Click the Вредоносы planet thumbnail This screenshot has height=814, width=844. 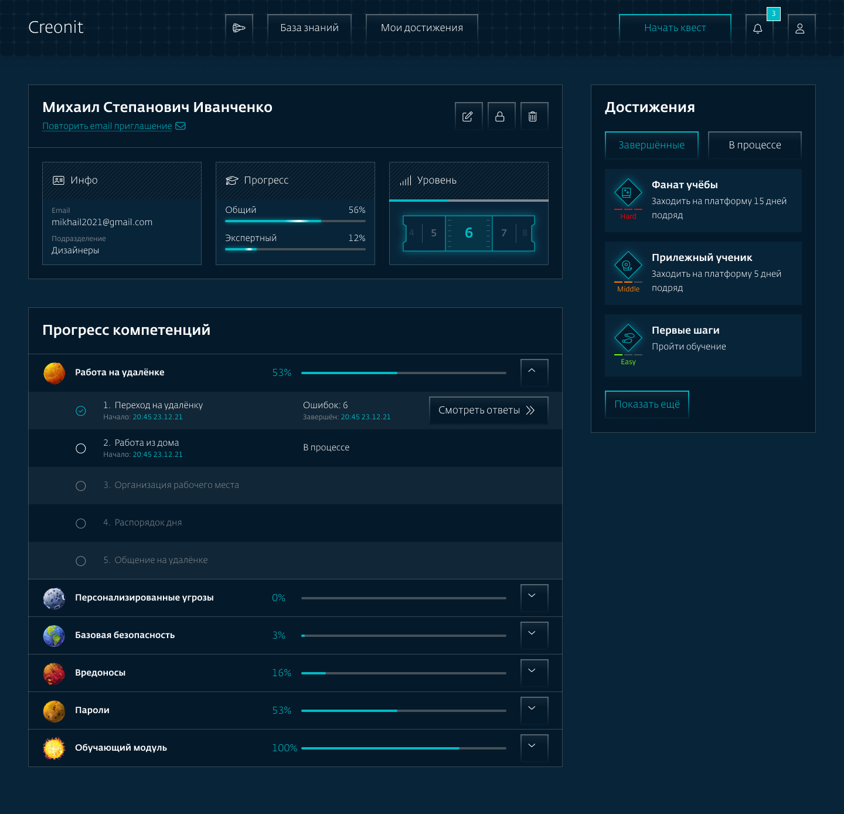pos(54,673)
